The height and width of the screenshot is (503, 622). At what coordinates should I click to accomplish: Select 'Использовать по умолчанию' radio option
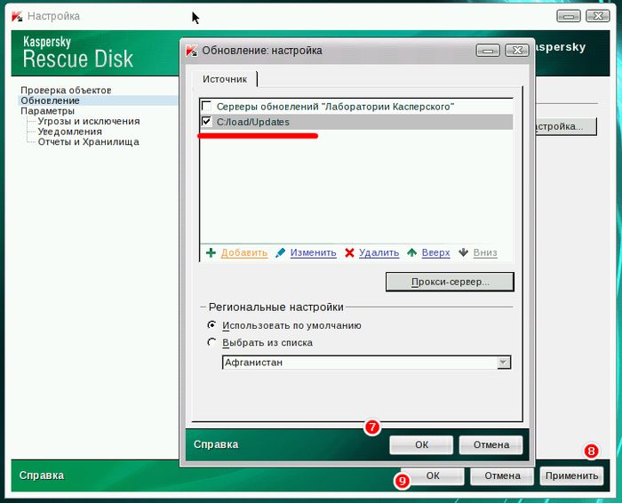[x=211, y=325]
